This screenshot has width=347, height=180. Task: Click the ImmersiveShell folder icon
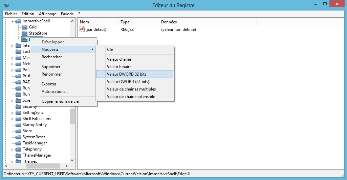(x=18, y=21)
